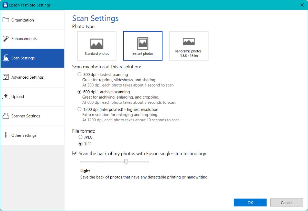Choose 600 dpi archival scanning
The height and width of the screenshot is (211, 308).
pos(80,92)
